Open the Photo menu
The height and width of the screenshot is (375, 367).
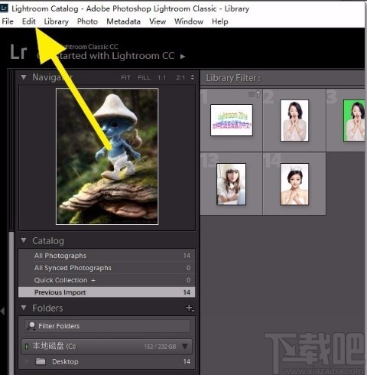coord(87,21)
